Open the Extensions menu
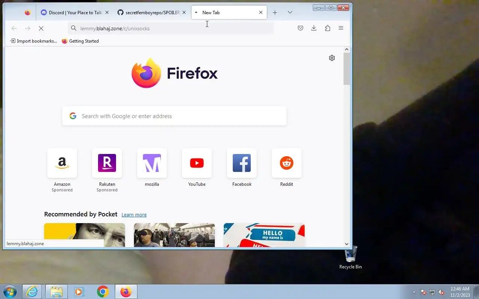 pyautogui.click(x=327, y=28)
